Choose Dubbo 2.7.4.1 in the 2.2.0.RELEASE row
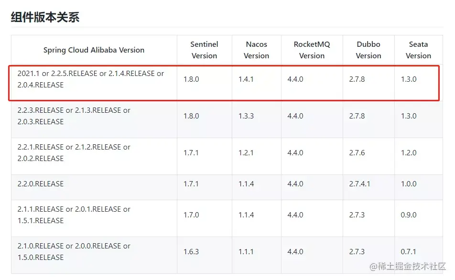 click(x=359, y=184)
